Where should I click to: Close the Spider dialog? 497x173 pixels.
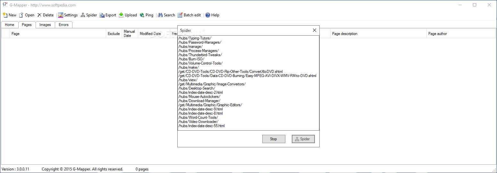pos(314,30)
